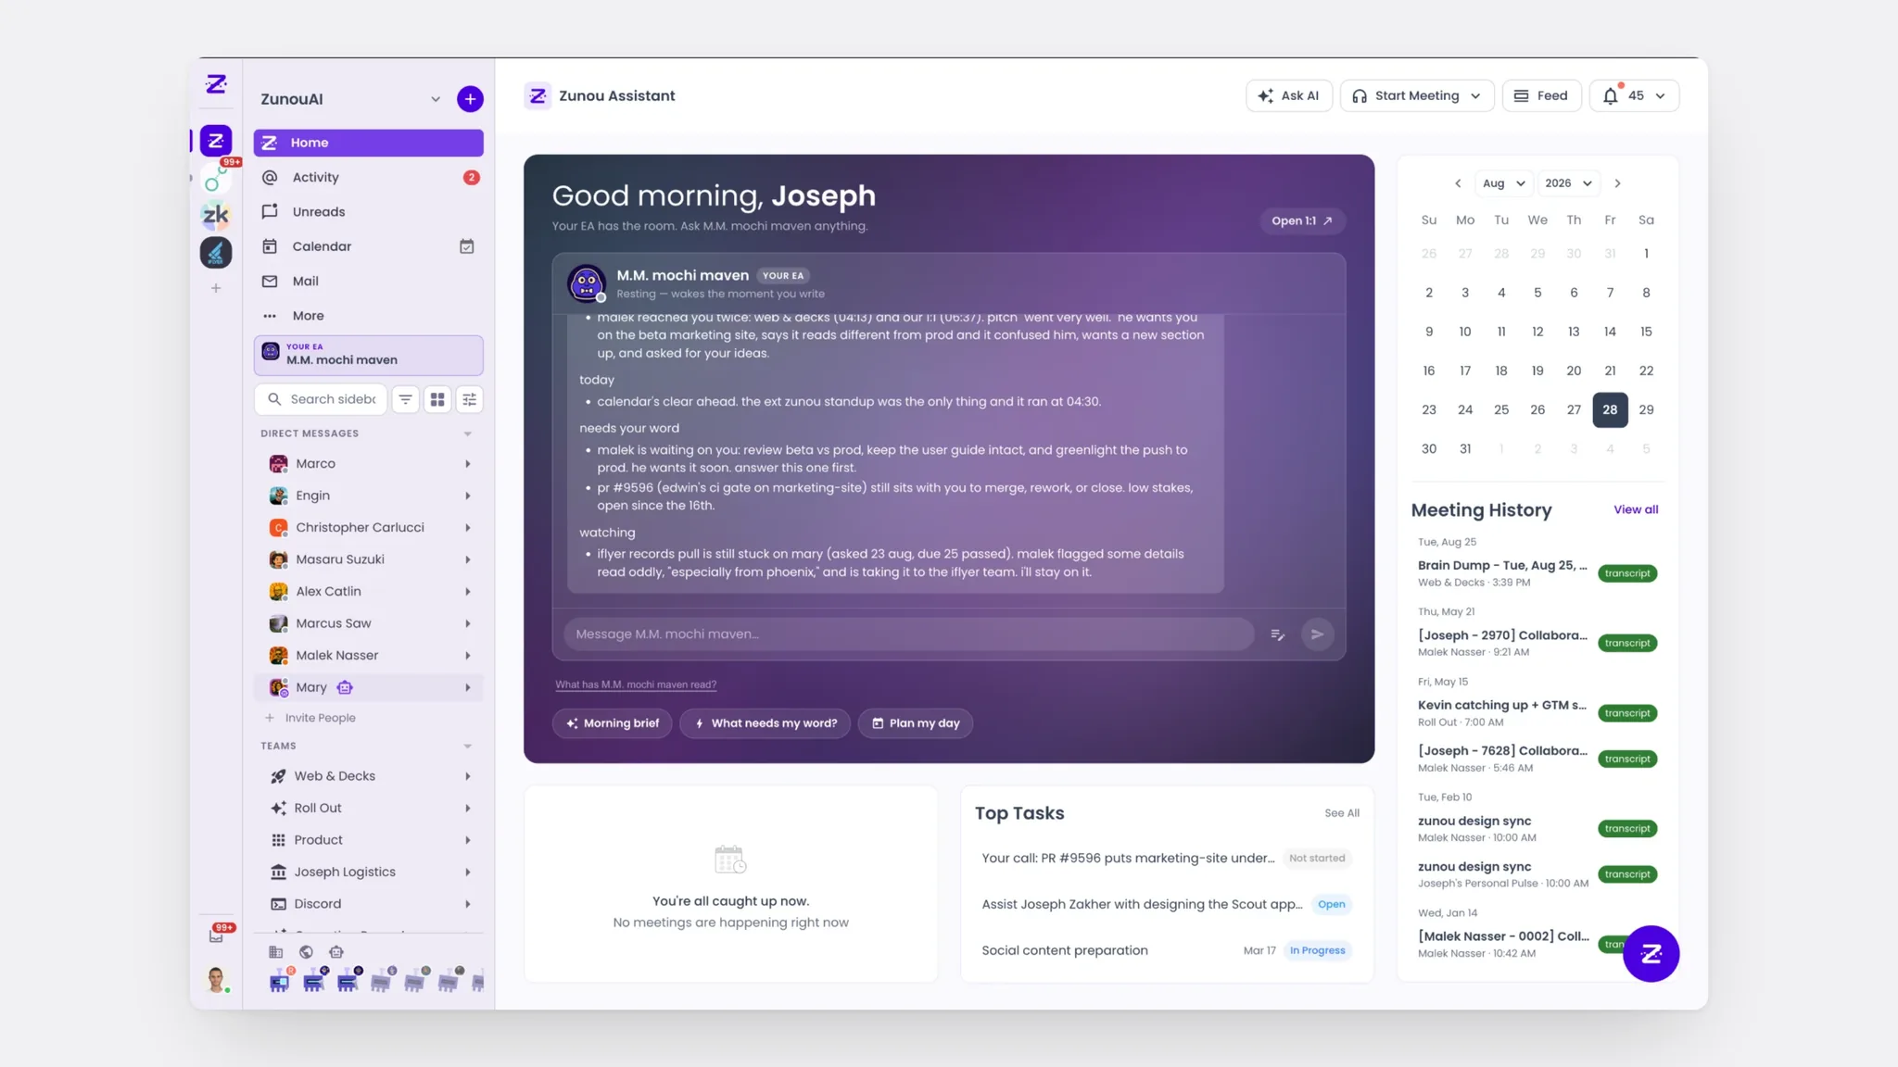1898x1067 pixels.
Task: Open the 2026 year dropdown
Action: click(x=1568, y=183)
